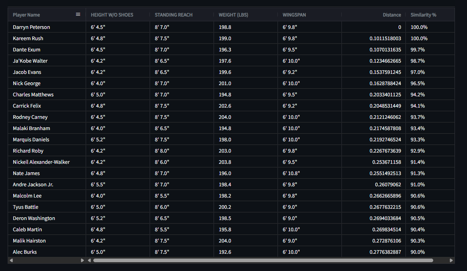Sort by HEIGHT W/O SHOES header

pyautogui.click(x=112, y=15)
